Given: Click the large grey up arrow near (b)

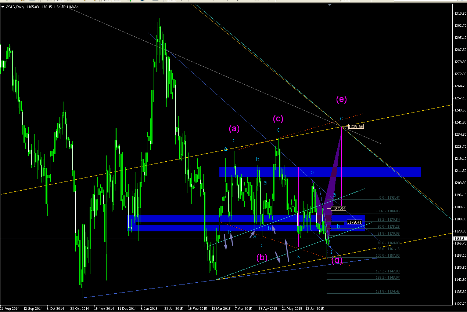Looking at the screenshot, I should click(x=287, y=250).
